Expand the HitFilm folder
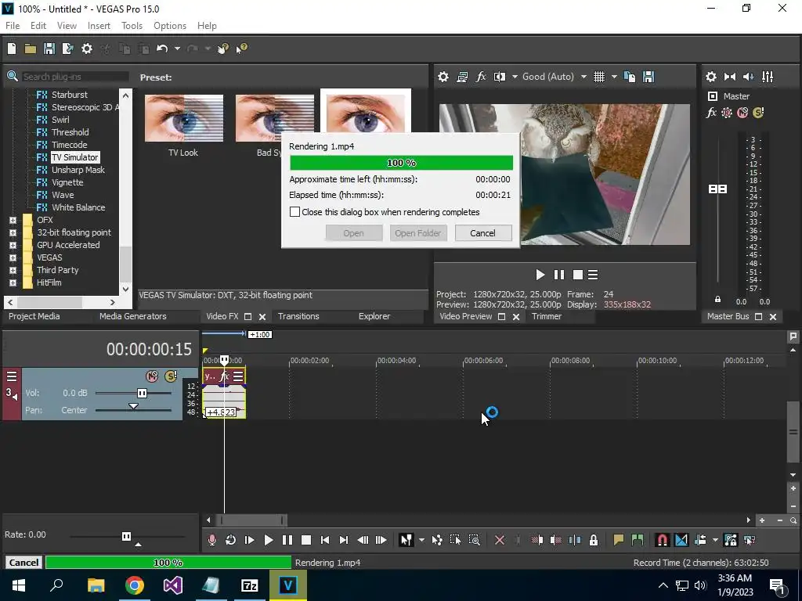This screenshot has width=802, height=601. point(13,283)
